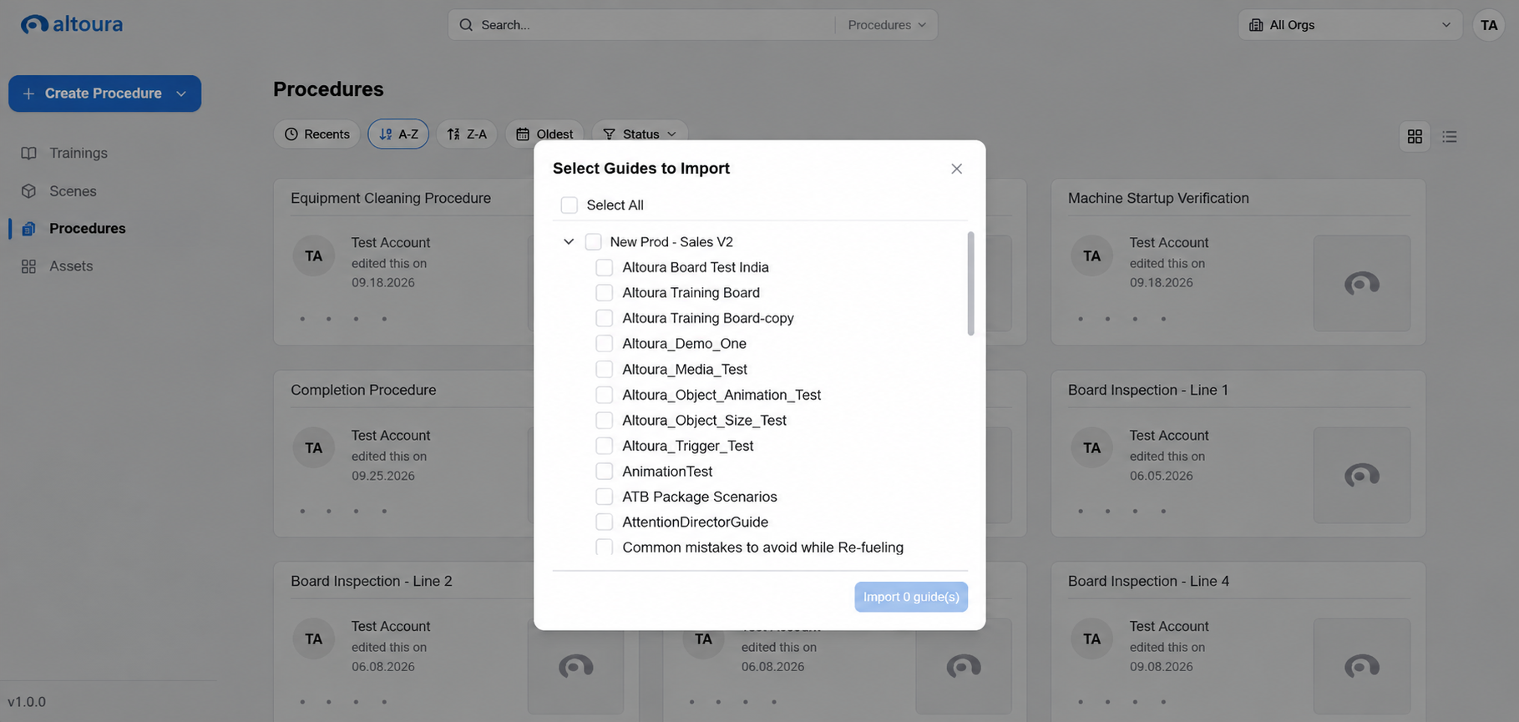
Task: Click the TA avatar on Equipment Cleaning Procedure card
Action: 313,256
